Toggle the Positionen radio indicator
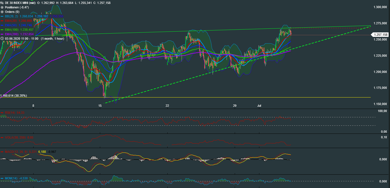The image size is (390, 188). [x=2, y=7]
